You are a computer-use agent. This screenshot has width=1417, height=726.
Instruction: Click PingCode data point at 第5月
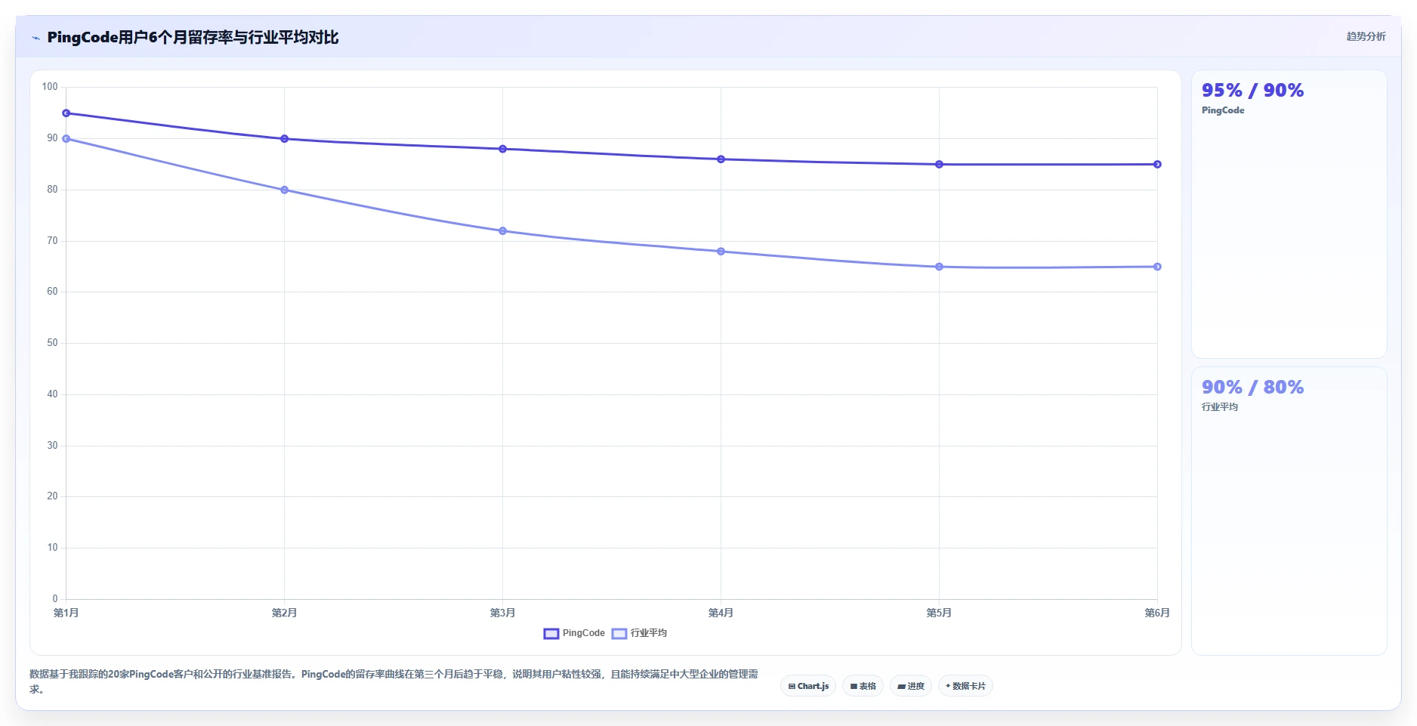940,165
